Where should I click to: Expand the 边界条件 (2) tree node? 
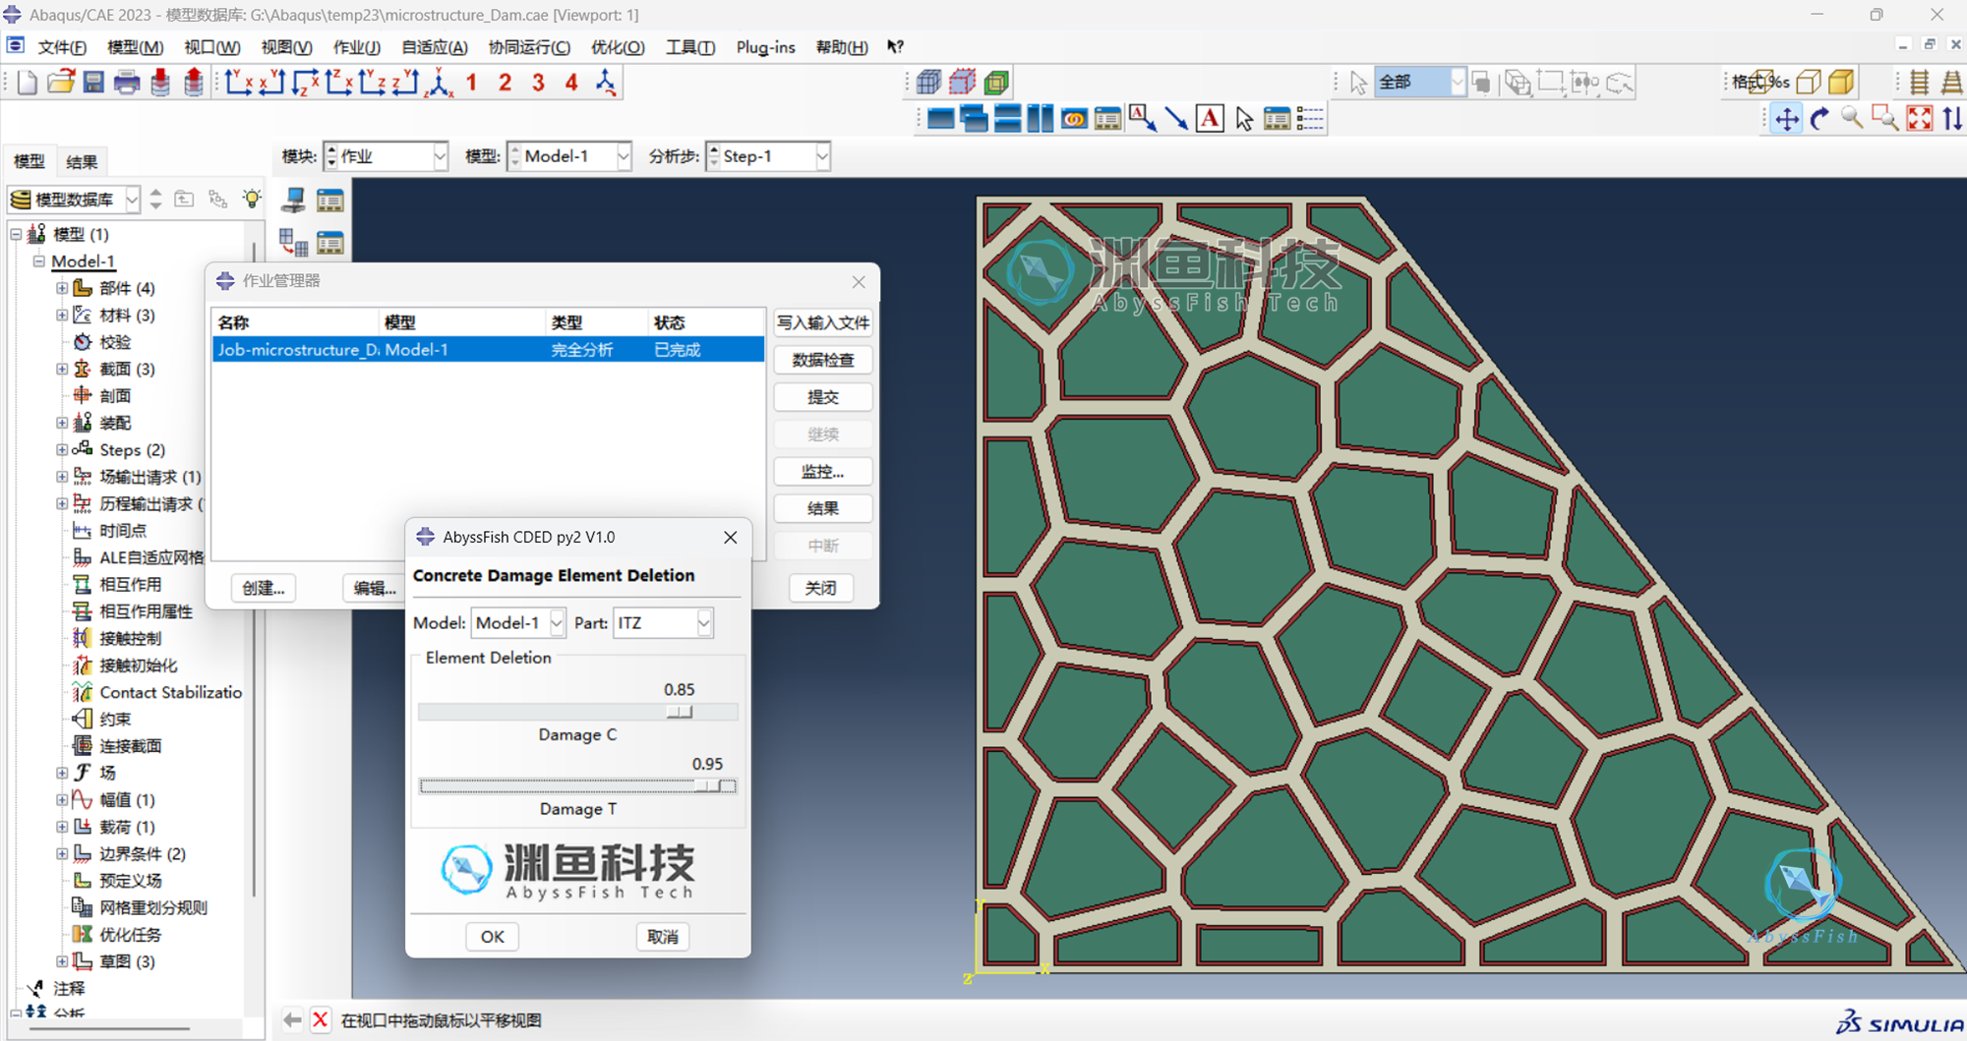(62, 853)
